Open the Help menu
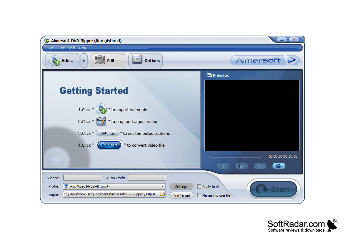The width and height of the screenshot is (345, 240). point(83,48)
